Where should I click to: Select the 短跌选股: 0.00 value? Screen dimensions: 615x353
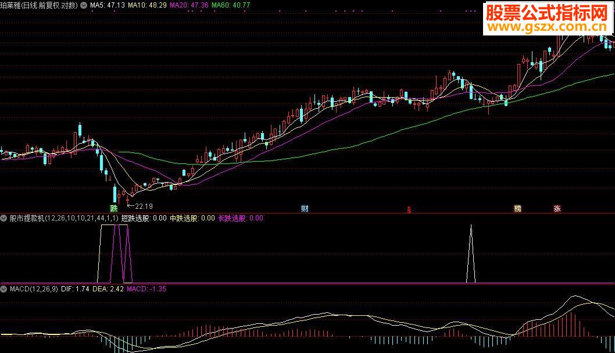point(144,218)
